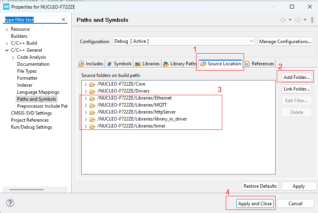Select the /NUCLEO-F722ZE/Libraries/MQTT entry text
Image resolution: width=318 pixels, height=213 pixels.
(x=132, y=105)
